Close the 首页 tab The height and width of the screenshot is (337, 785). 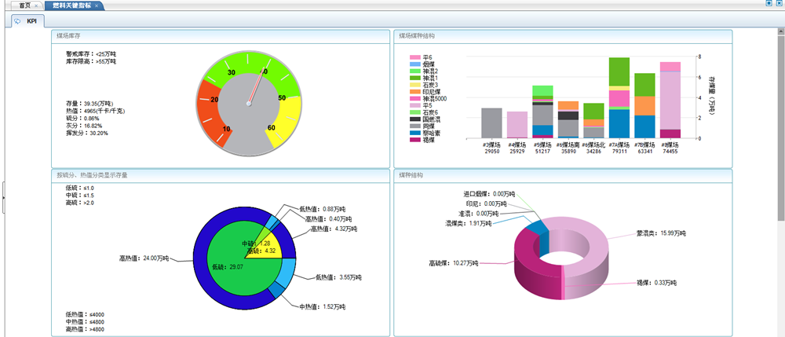point(36,5)
